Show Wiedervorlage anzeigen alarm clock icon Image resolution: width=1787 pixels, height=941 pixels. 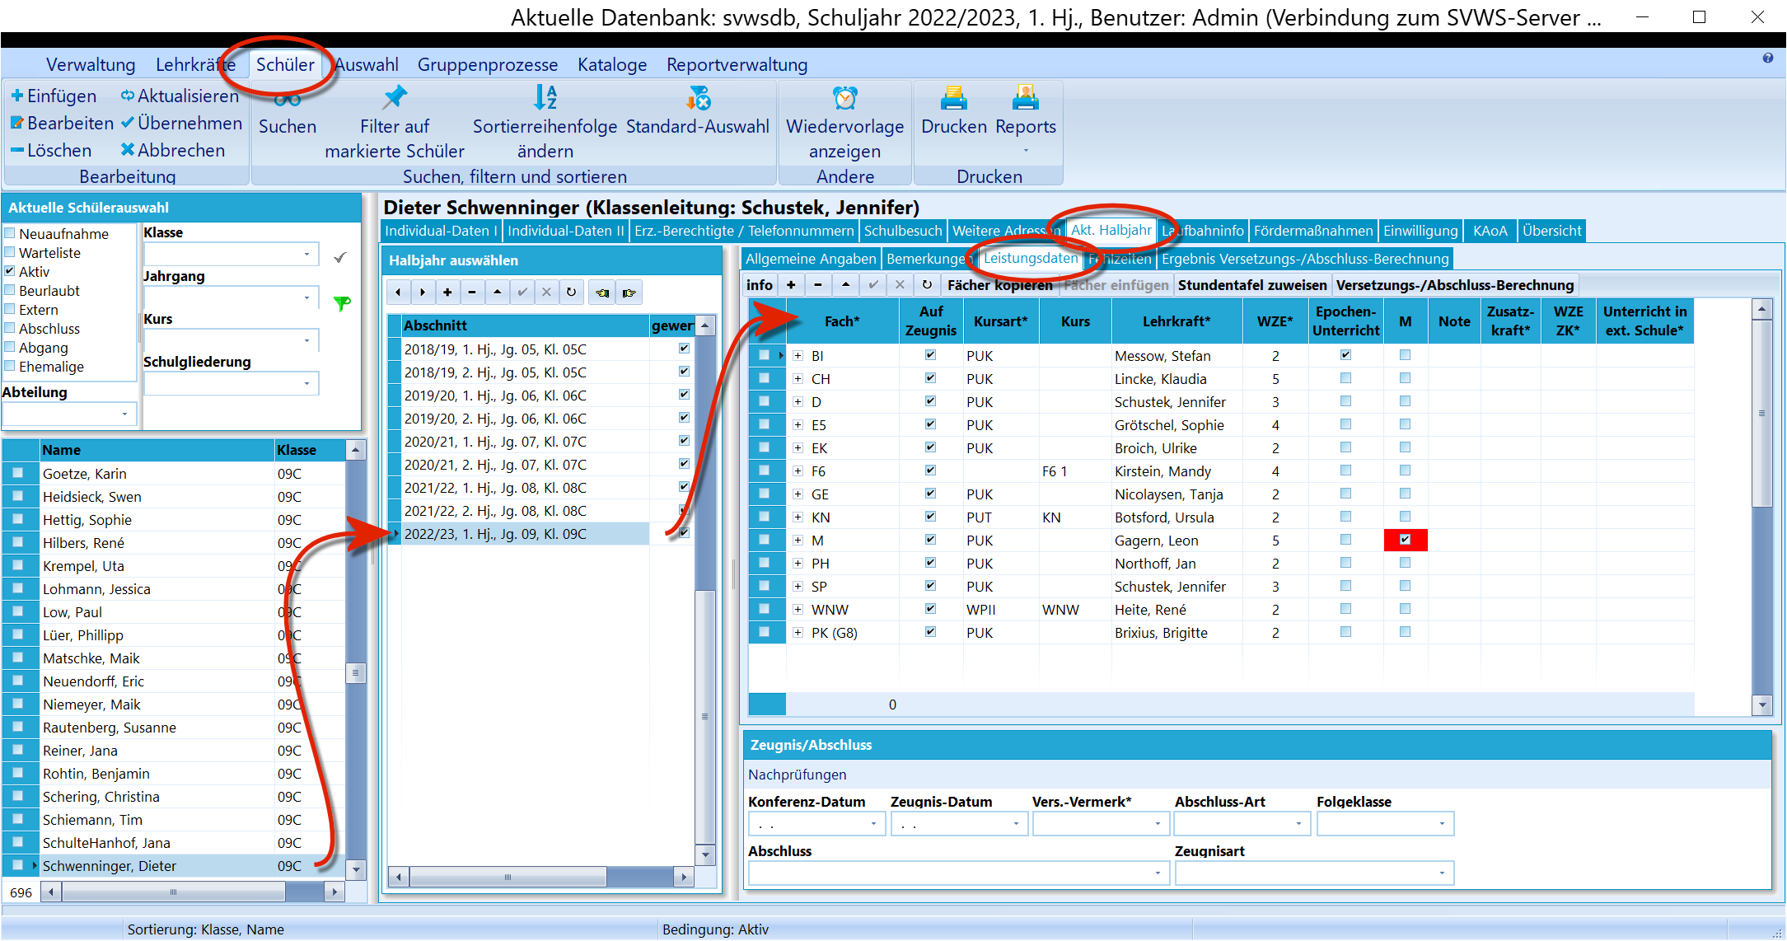(845, 98)
